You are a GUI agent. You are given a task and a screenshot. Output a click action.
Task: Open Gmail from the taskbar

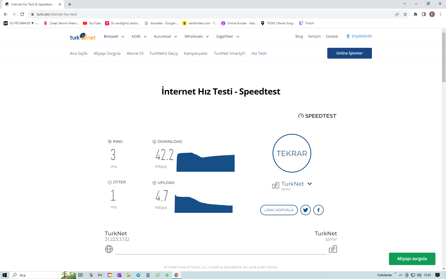(x=100, y=275)
